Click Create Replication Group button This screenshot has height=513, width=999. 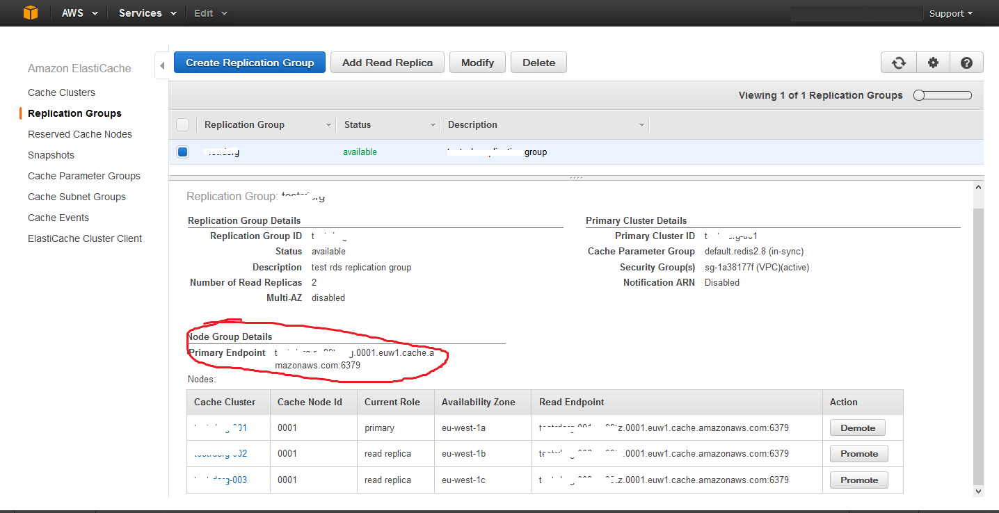click(x=250, y=63)
